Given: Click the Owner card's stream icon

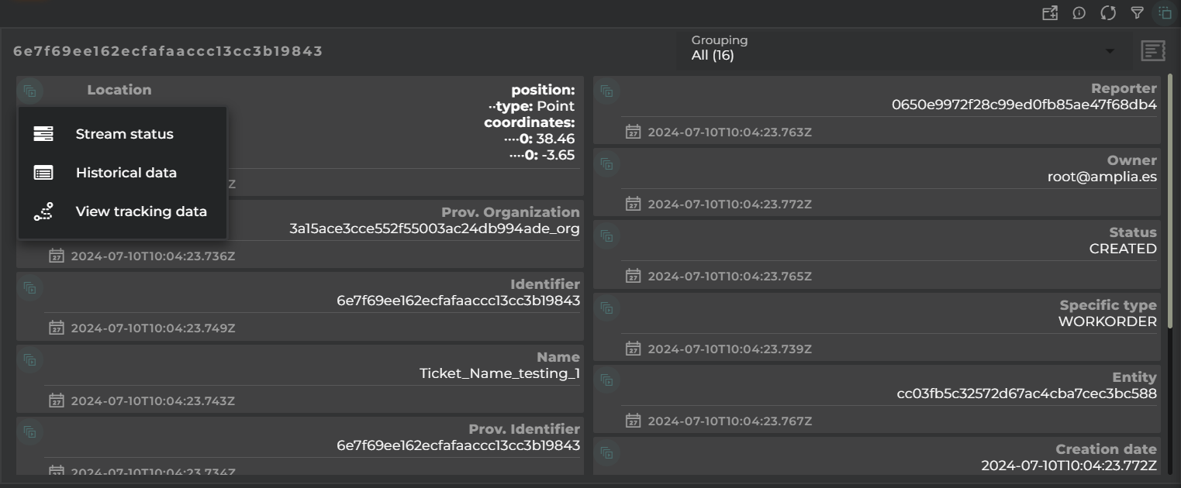Looking at the screenshot, I should [x=606, y=163].
